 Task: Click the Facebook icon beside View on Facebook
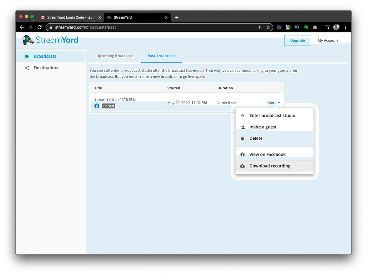coord(243,155)
